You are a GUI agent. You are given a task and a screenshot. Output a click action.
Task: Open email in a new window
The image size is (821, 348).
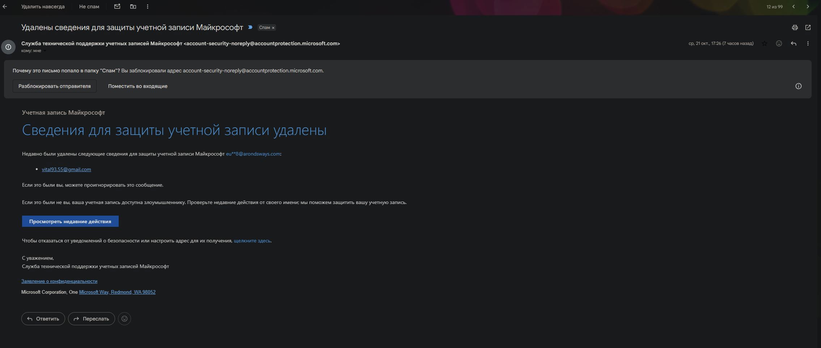(808, 27)
